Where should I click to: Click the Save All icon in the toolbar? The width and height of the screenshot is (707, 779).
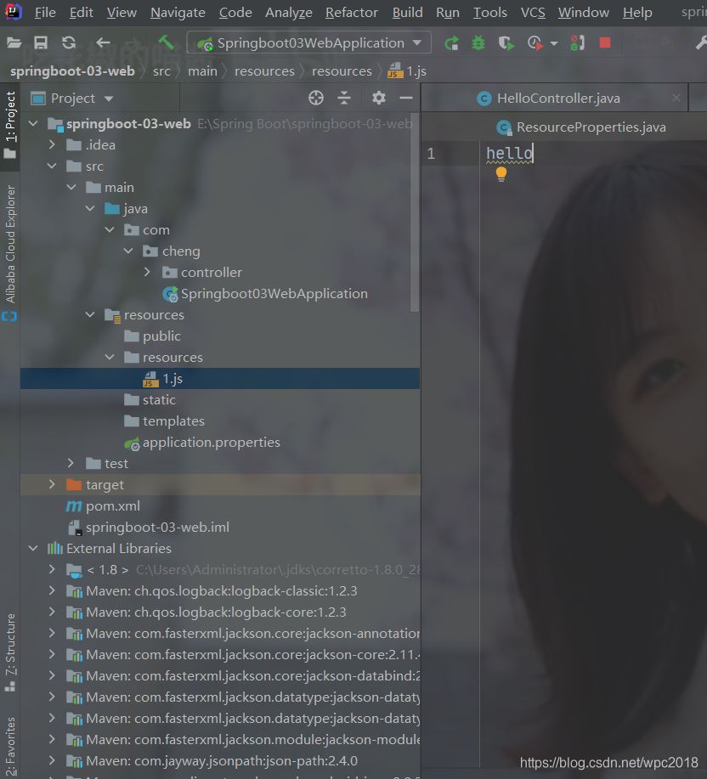tap(40, 42)
